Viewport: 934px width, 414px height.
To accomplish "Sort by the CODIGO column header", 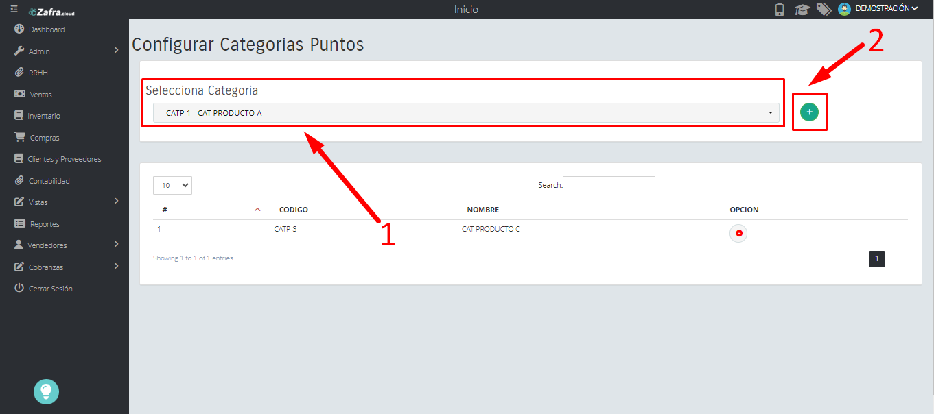I will (x=294, y=210).
